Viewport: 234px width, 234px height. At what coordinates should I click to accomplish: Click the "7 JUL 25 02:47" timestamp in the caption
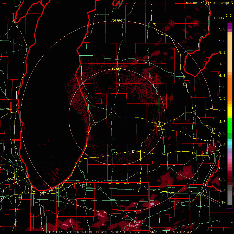pos(176,232)
